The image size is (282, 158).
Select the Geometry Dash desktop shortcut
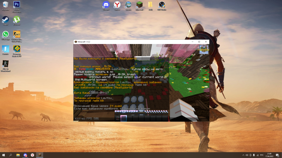pos(17,51)
